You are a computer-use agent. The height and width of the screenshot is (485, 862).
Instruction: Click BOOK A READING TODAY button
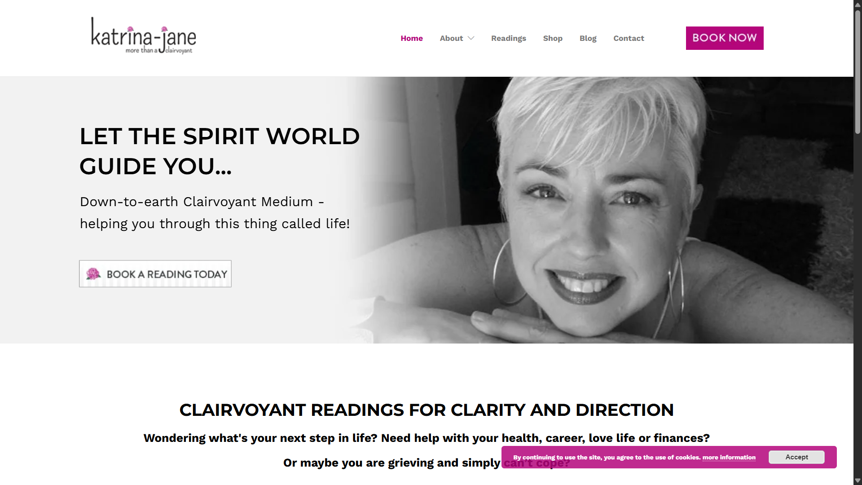click(x=155, y=274)
